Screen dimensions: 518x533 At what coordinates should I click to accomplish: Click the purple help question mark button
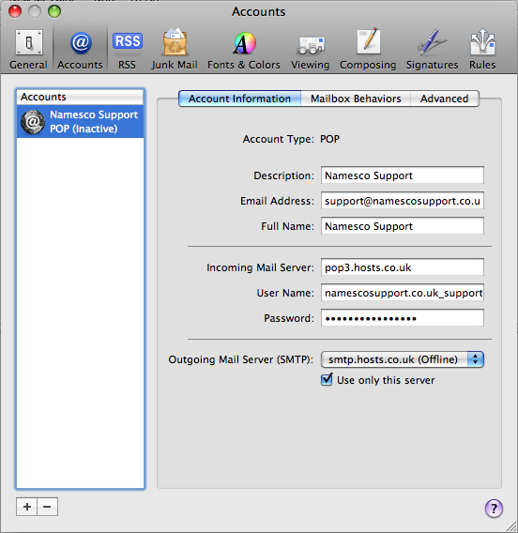point(494,509)
